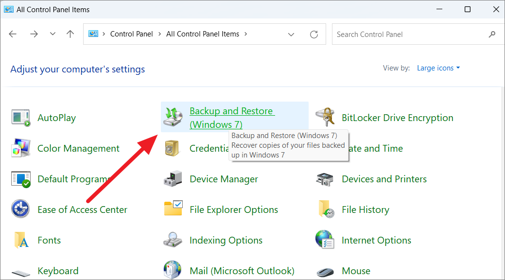Screen dimensions: 505x280
Task: Minimize the All Control Panel Items window
Action: [439, 9]
